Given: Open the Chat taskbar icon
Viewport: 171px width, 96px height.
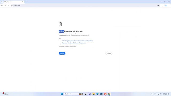Looking at the screenshot, I should pyautogui.click(x=90, y=94).
